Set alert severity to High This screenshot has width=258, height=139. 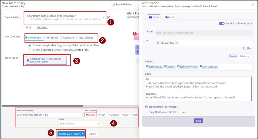(x=102, y=115)
